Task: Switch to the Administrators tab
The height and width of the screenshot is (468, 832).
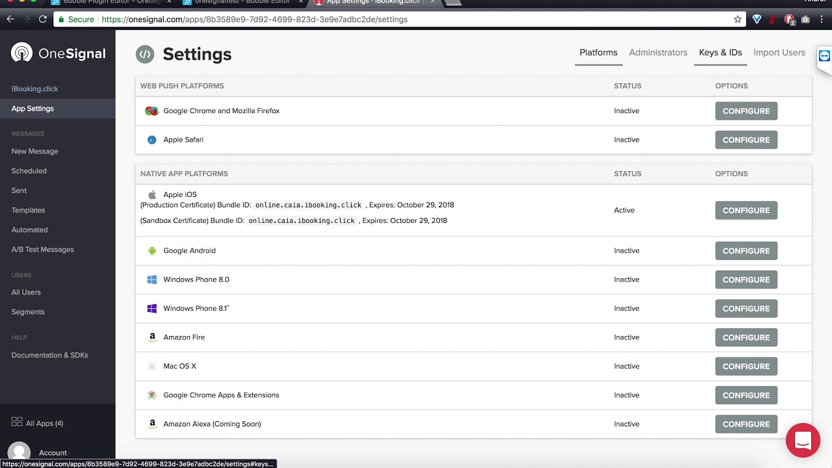Action: (x=658, y=53)
